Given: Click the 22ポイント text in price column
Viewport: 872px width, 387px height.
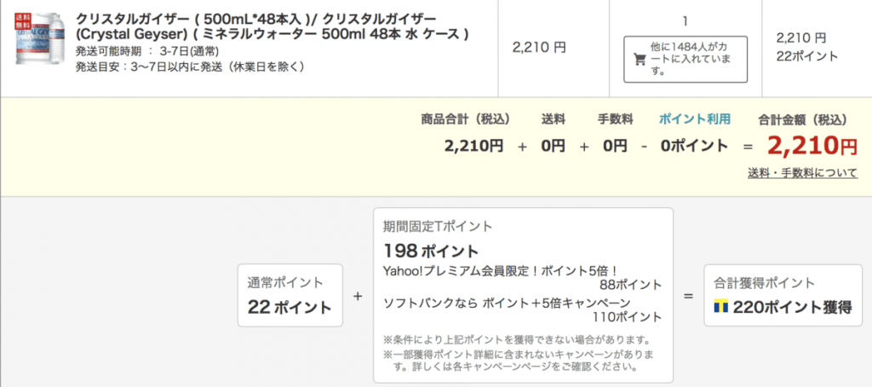Looking at the screenshot, I should click(x=807, y=56).
